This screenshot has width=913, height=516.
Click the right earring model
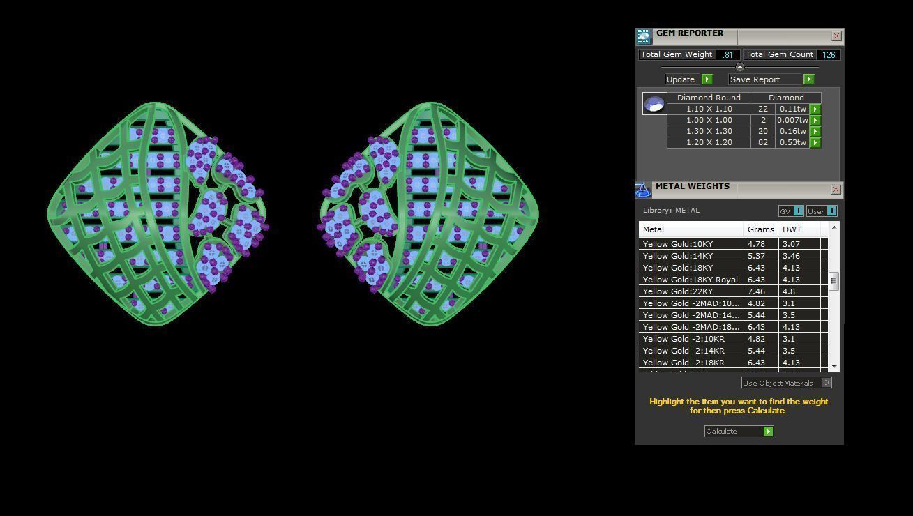point(428,213)
